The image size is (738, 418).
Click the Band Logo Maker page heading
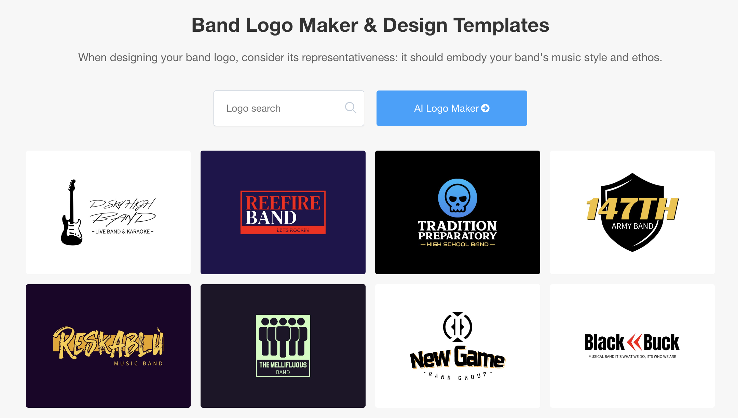[x=370, y=25]
